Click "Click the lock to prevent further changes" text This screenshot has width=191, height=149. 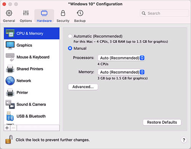coord(53,140)
